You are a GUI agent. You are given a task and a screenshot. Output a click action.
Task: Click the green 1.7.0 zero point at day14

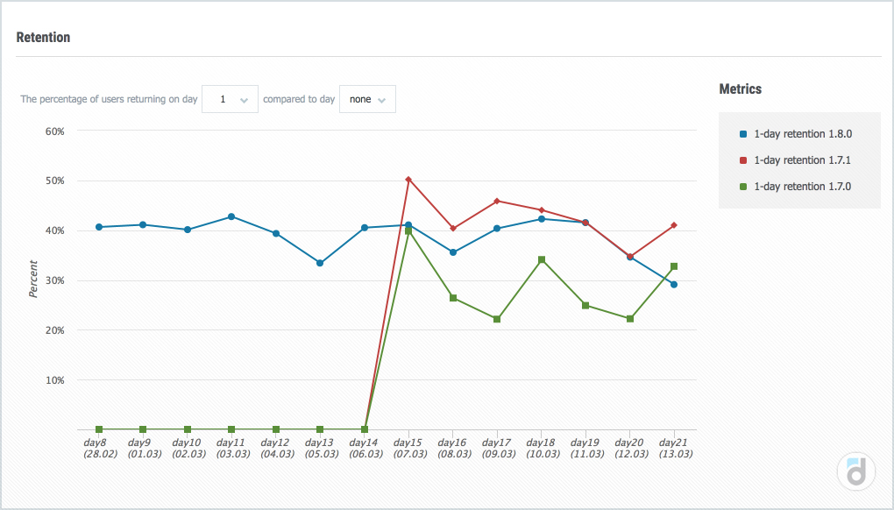tap(365, 429)
